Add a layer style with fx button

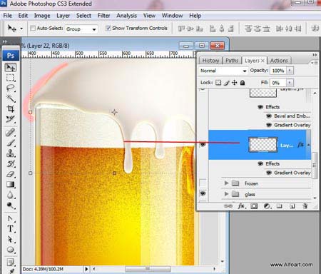[x=241, y=206]
